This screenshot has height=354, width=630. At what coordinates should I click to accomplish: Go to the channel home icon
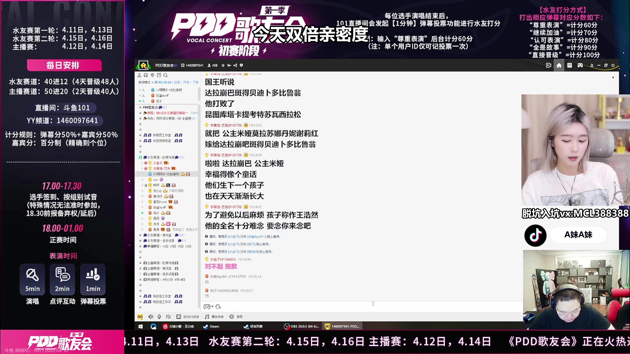tap(559, 65)
